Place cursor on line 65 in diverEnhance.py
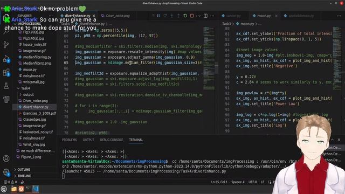The width and height of the screenshot is (345, 194). pyautogui.click(x=138, y=63)
